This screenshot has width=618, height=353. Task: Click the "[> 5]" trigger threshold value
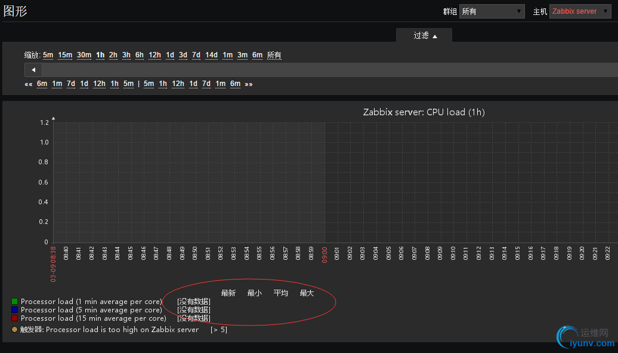[x=219, y=329]
